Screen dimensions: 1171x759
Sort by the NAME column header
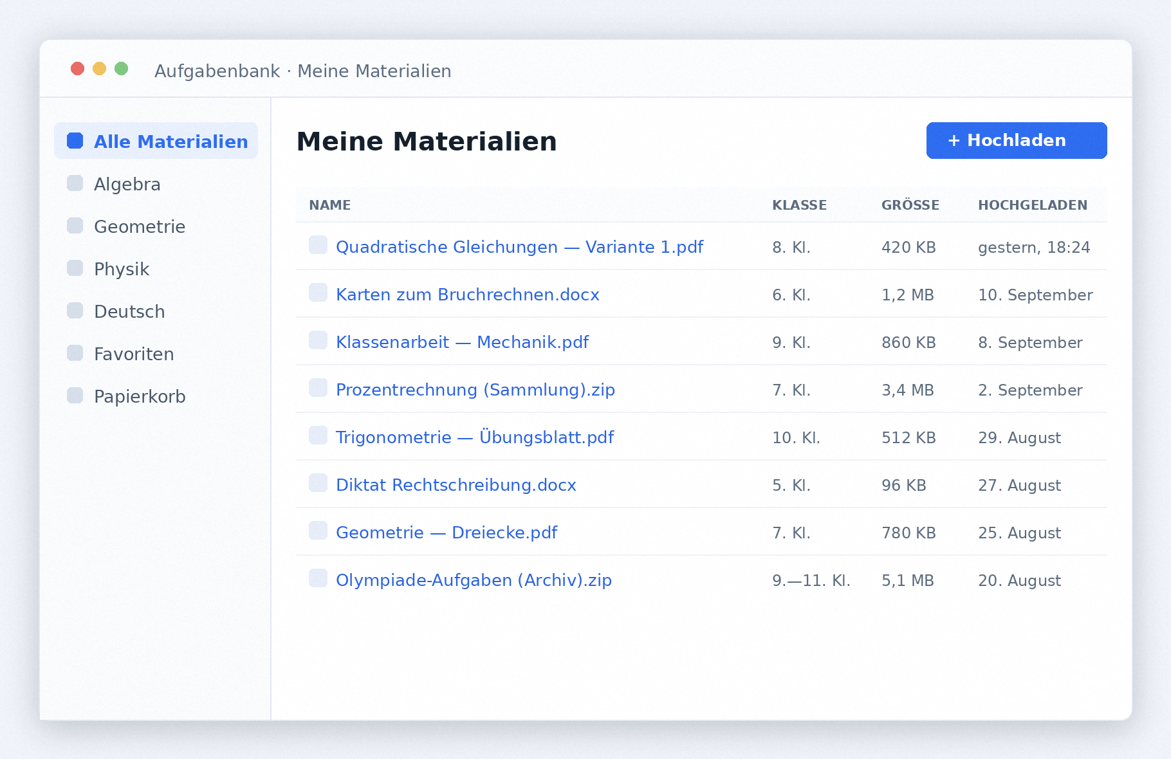[329, 205]
